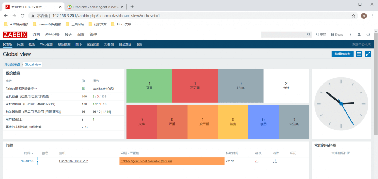Click the browser back arrow

[x=6, y=16]
